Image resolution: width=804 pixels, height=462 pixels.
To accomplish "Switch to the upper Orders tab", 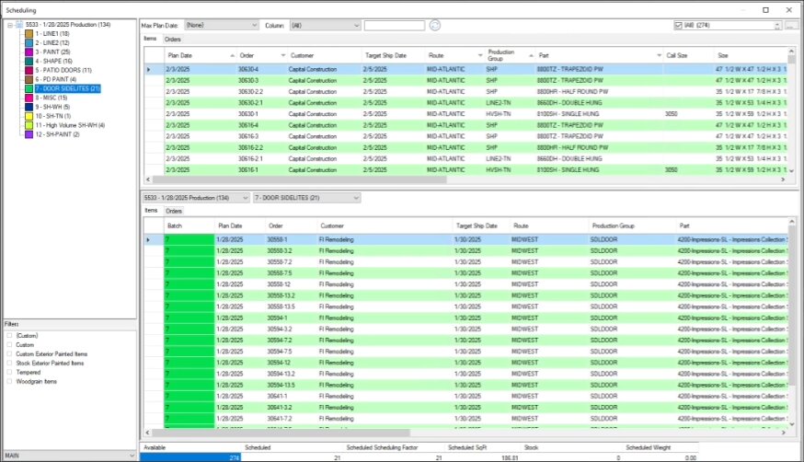I will (x=173, y=40).
